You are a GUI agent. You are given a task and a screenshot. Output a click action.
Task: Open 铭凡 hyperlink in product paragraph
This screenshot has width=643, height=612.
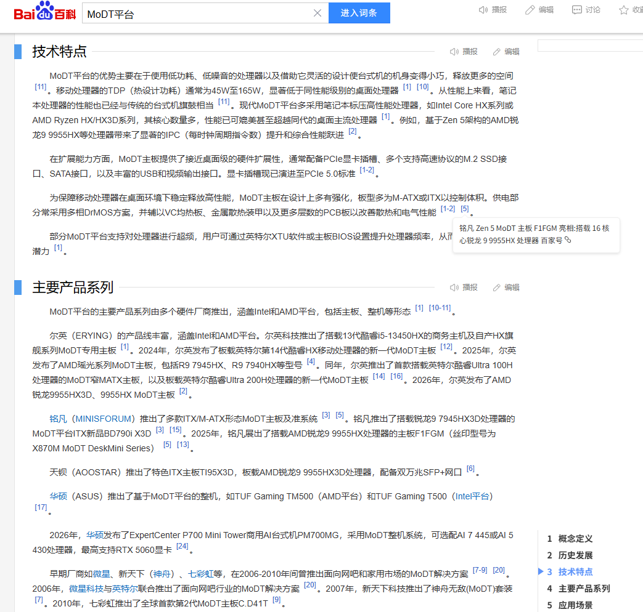58,419
